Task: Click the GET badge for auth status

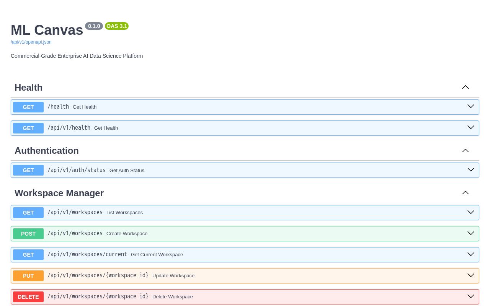Action: tap(28, 170)
